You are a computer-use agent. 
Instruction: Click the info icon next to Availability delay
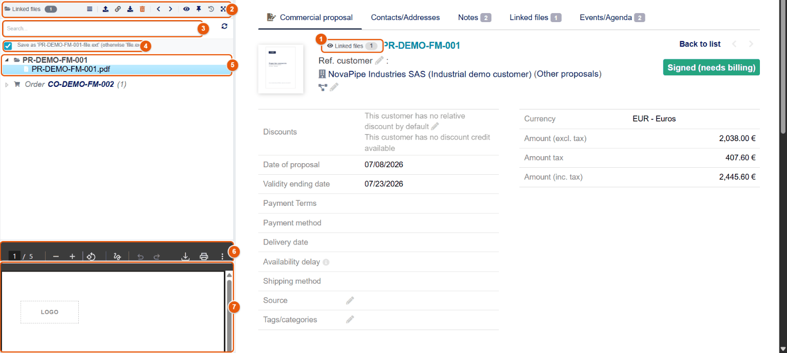click(x=326, y=262)
